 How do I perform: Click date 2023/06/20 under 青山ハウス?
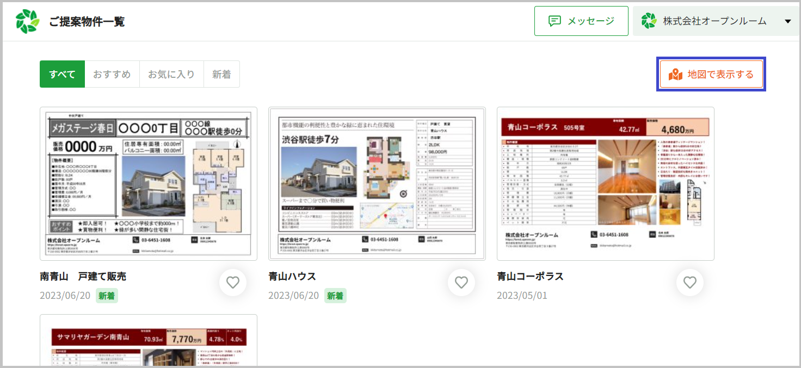293,296
